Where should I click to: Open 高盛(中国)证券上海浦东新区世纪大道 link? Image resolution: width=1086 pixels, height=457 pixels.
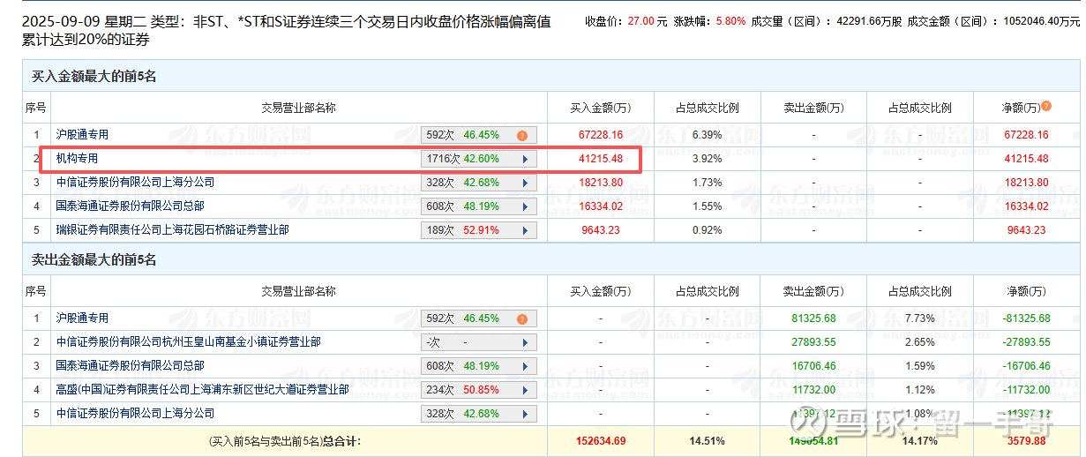202,390
